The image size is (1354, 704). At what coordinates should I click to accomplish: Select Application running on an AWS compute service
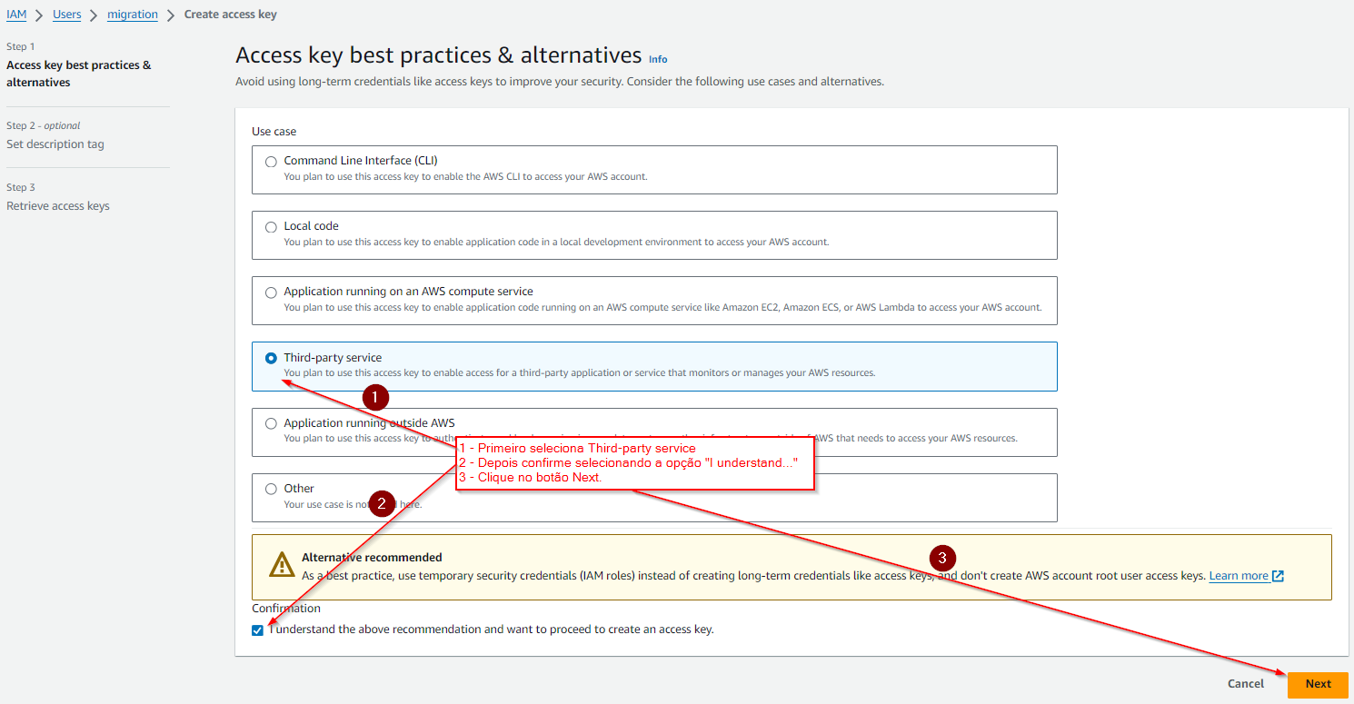tap(271, 293)
